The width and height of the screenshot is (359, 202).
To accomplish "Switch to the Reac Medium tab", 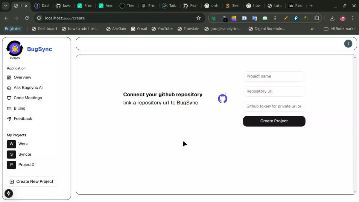I will coord(296,6).
